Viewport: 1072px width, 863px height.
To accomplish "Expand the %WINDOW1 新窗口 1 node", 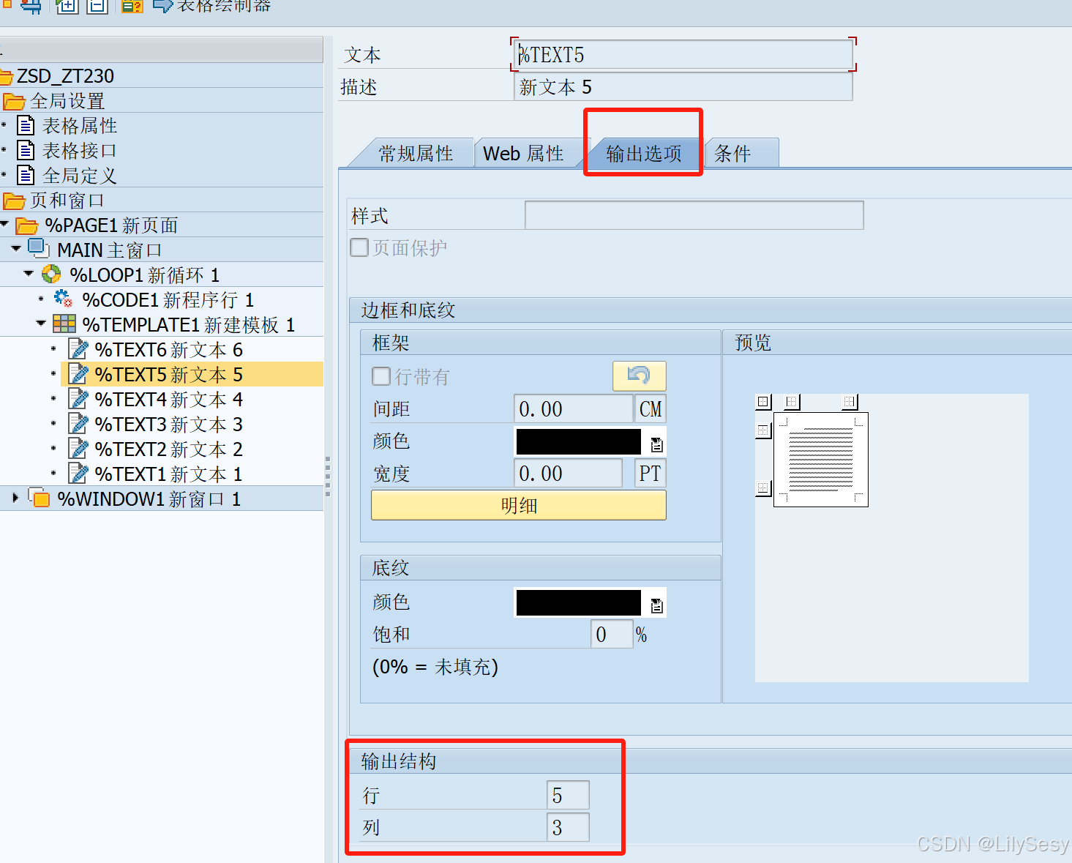I will point(16,498).
